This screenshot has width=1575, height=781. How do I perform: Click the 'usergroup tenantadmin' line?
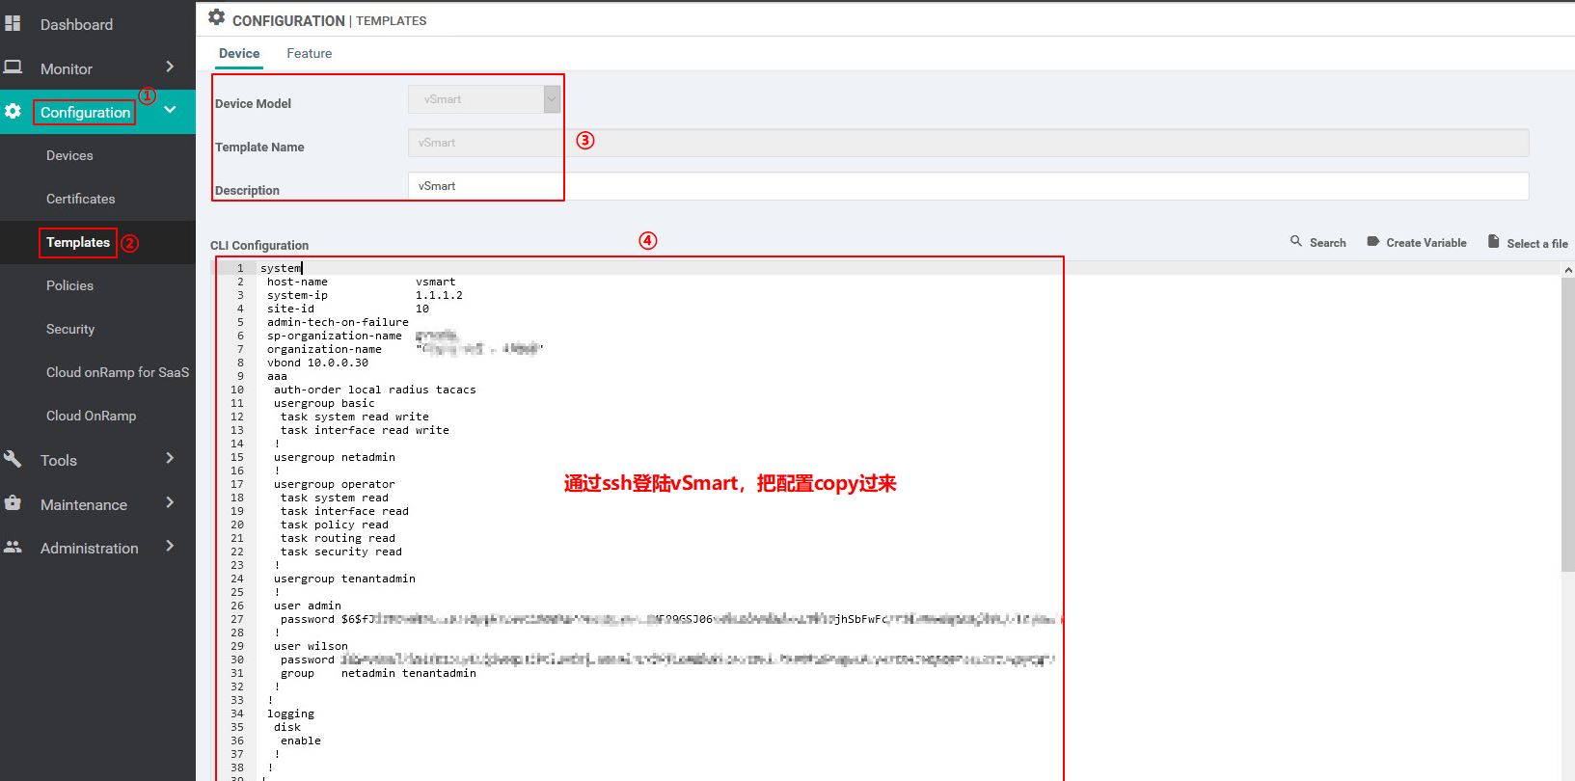coord(344,579)
